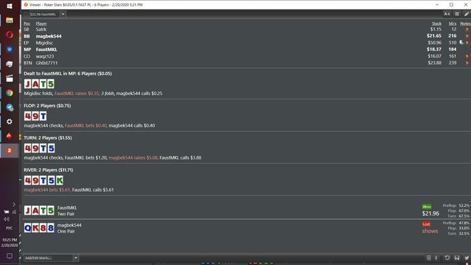Sort by the 'Pos' column header
Viewport: 471px width, 265px height.
[x=27, y=24]
